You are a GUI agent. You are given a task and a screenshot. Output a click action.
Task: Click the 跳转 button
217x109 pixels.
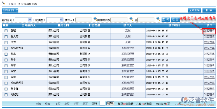click(110, 103)
